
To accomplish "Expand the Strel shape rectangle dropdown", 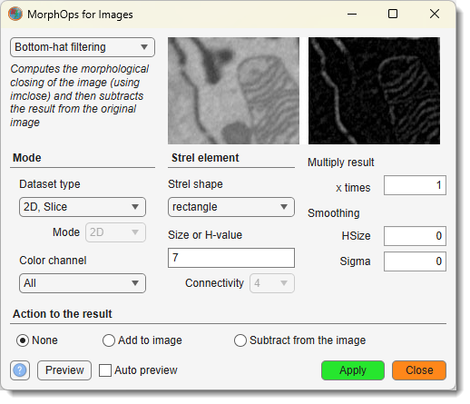I will (231, 207).
